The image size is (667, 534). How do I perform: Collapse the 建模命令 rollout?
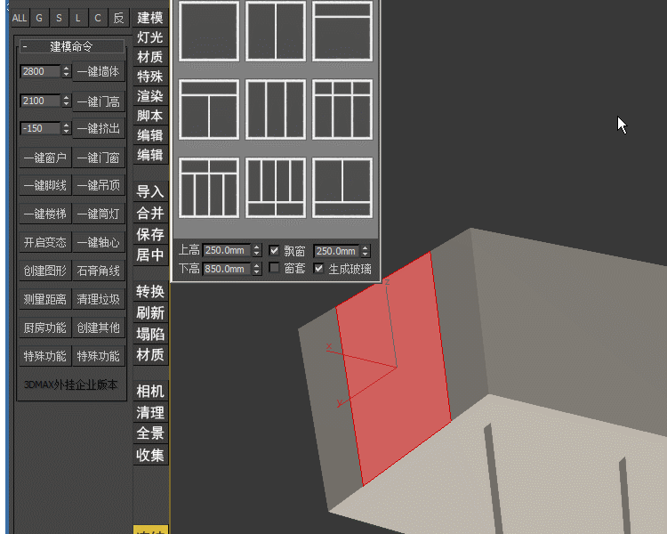point(71,46)
